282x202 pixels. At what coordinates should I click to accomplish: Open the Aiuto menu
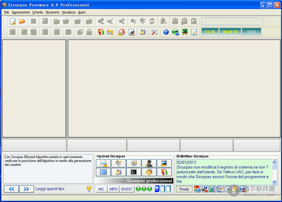coord(82,12)
